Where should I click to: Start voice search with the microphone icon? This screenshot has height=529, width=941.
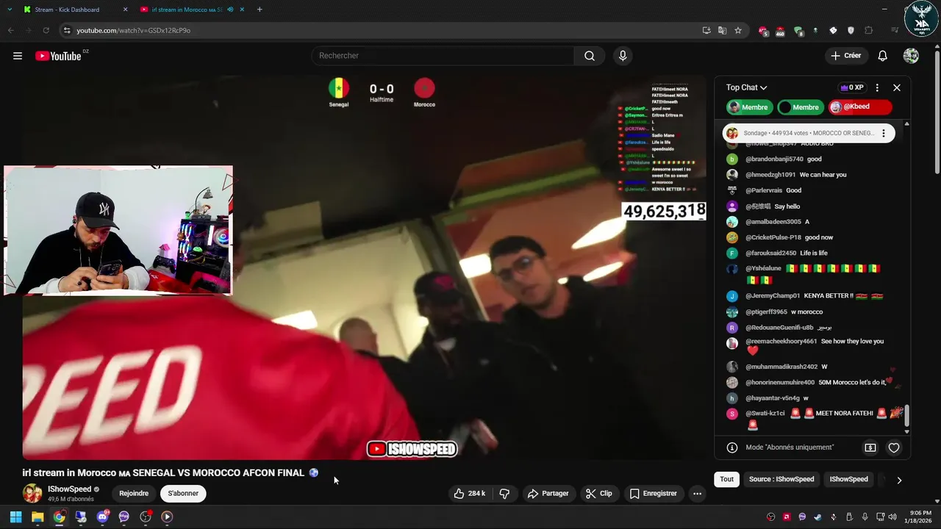click(x=623, y=56)
